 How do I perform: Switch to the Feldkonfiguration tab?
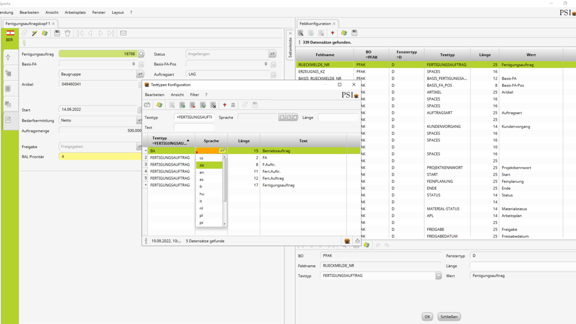click(x=315, y=23)
